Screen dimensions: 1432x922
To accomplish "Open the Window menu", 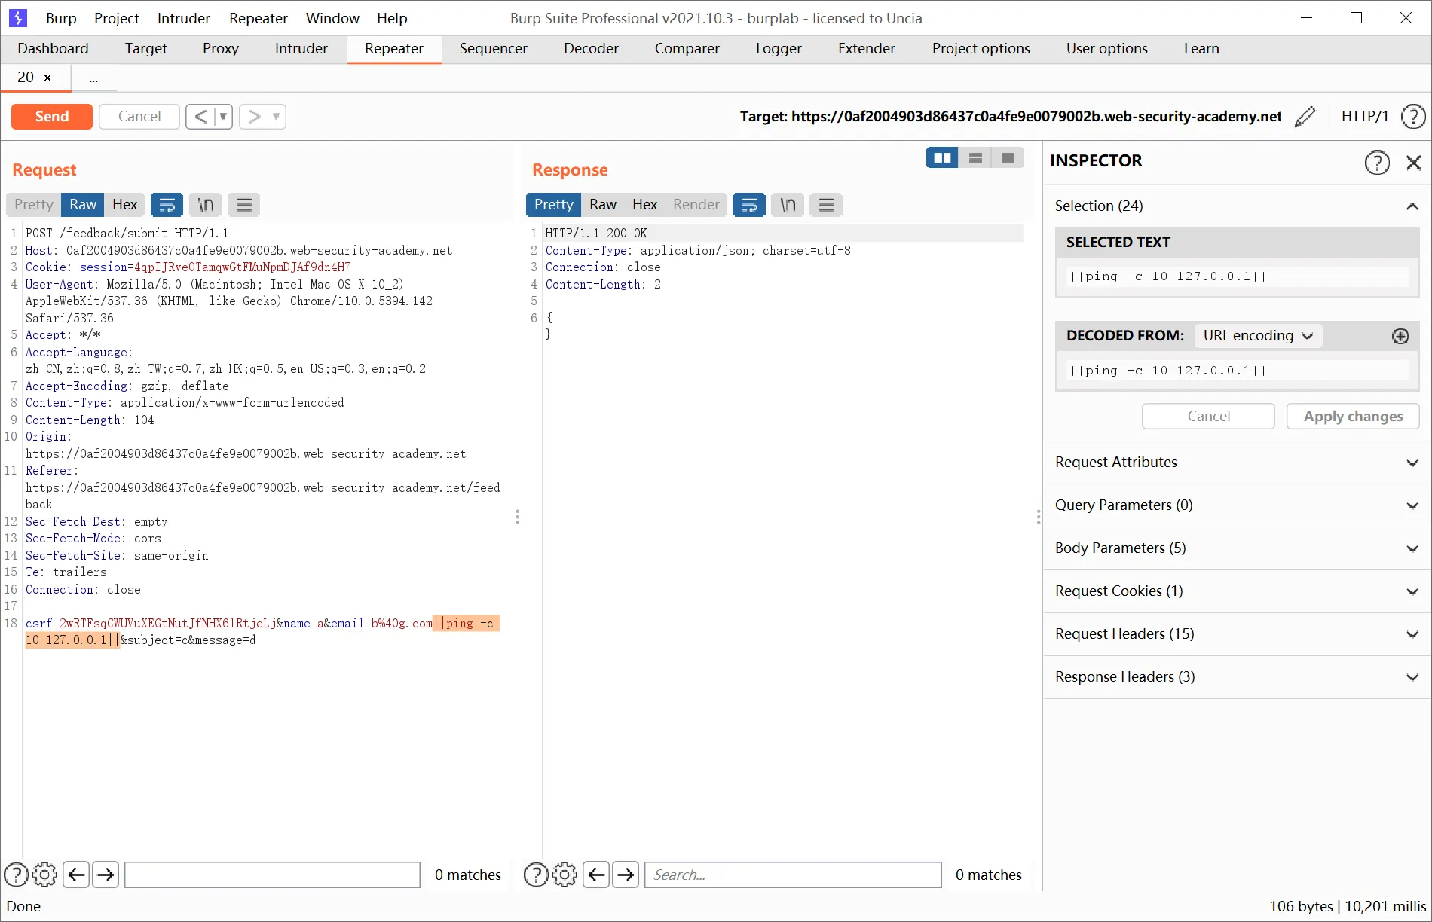I will [x=332, y=18].
